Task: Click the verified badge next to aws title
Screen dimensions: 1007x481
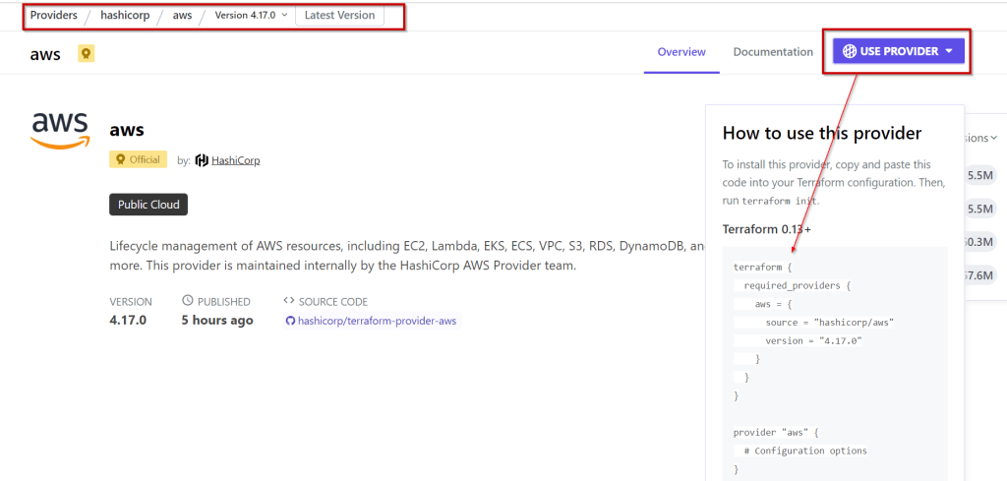Action: tap(87, 53)
